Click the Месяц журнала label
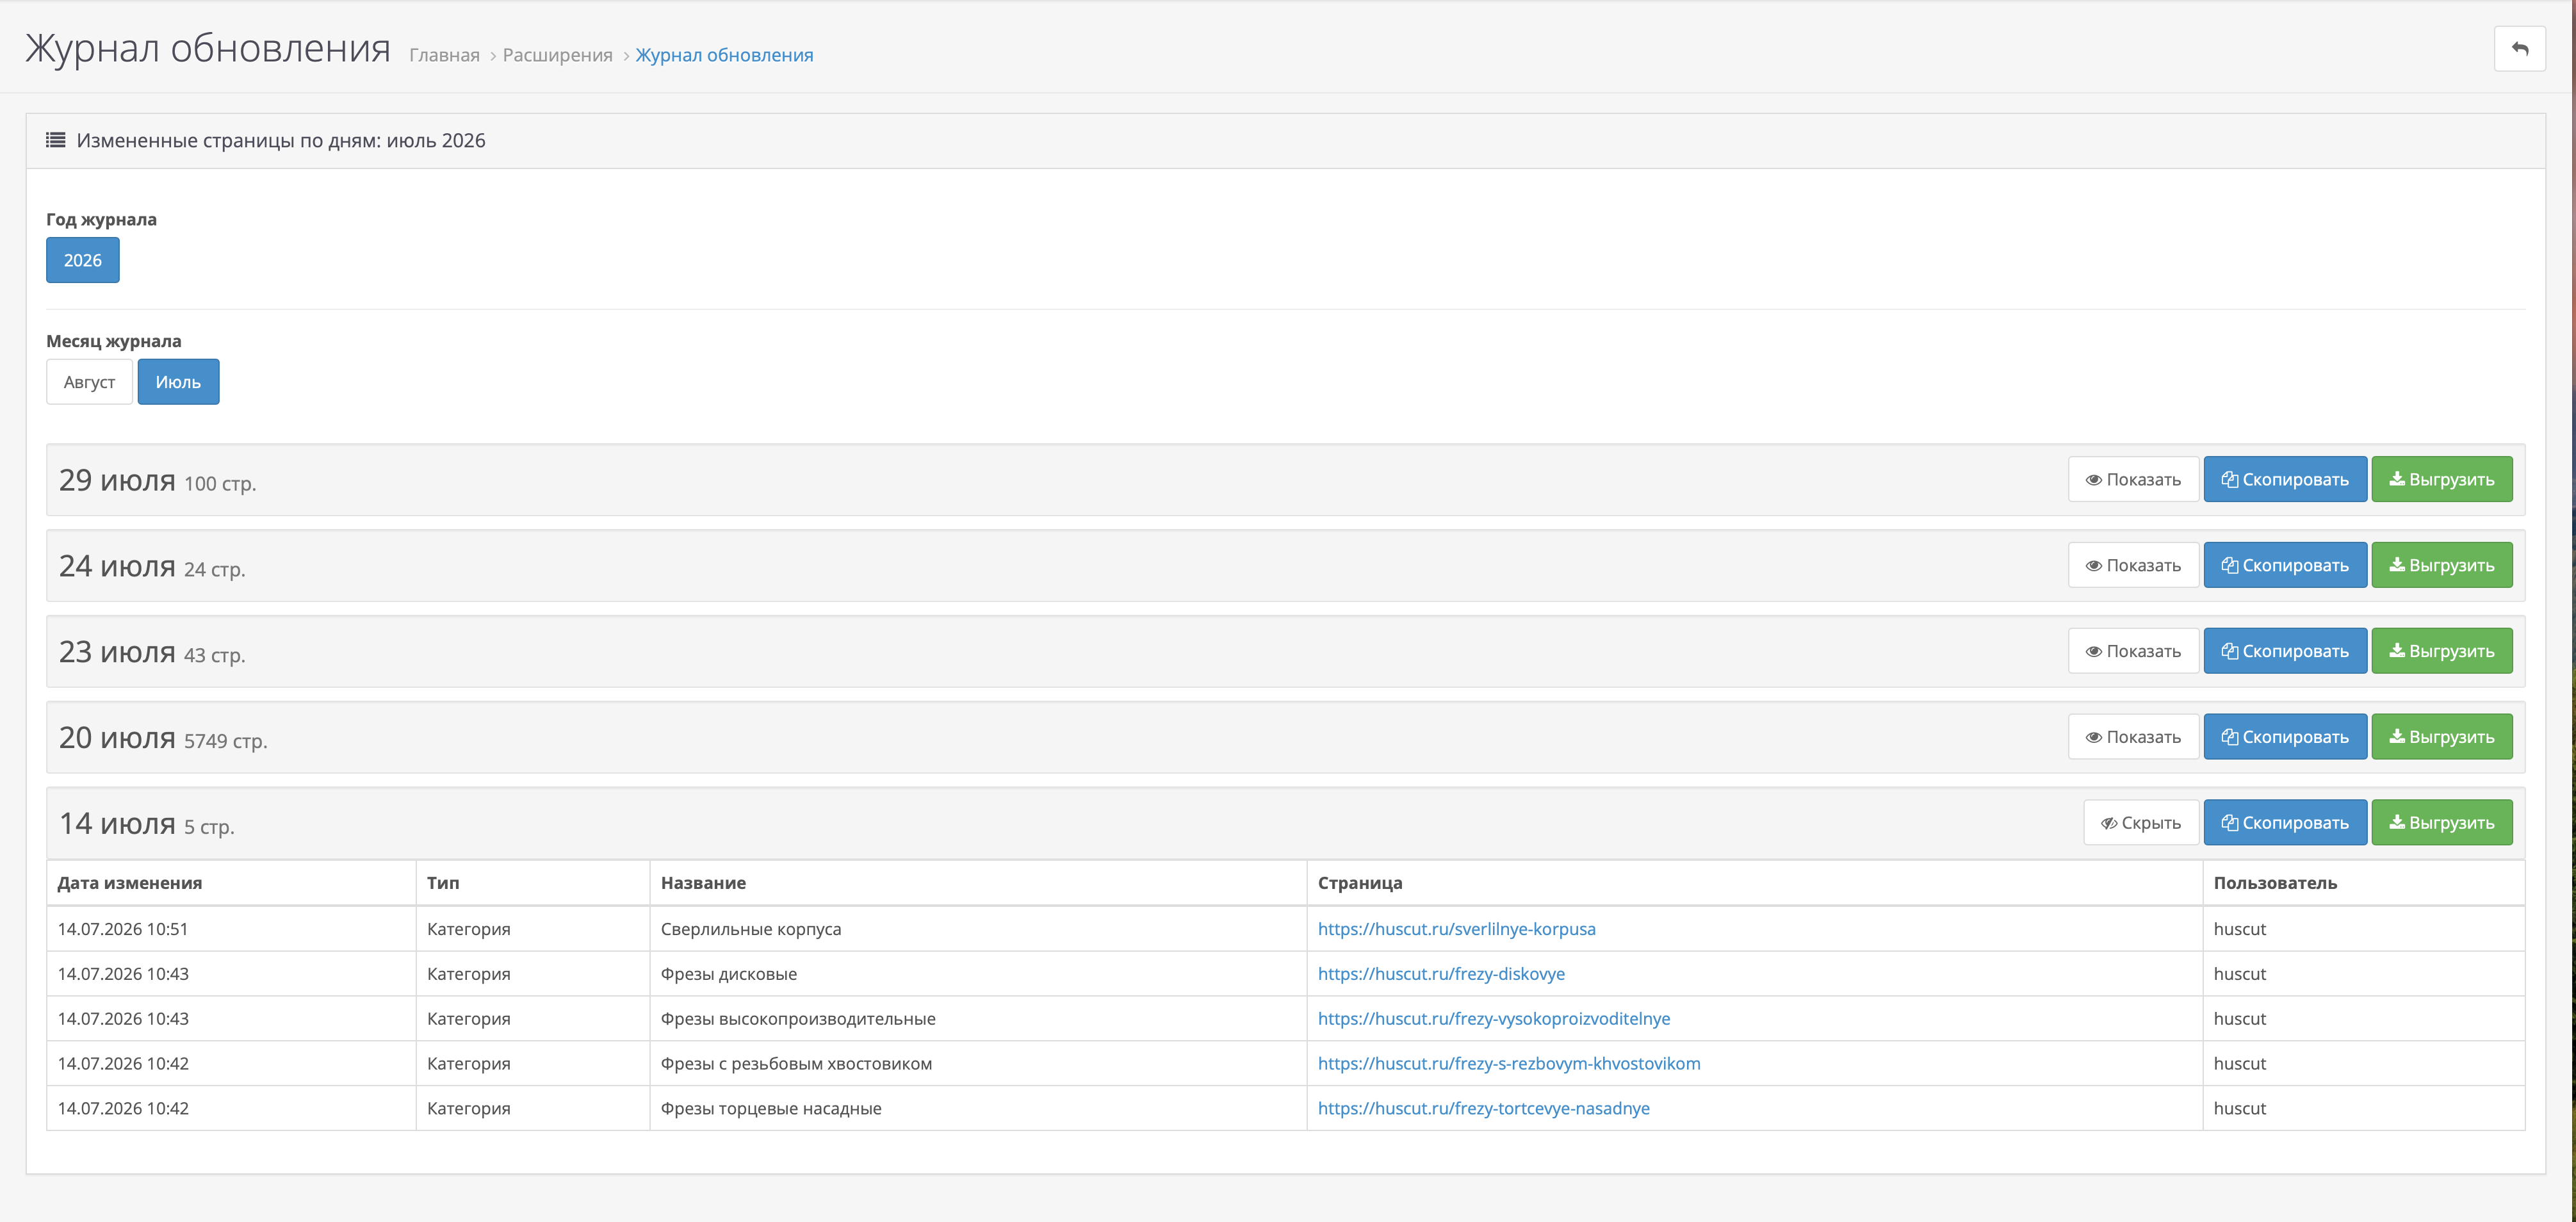The width and height of the screenshot is (2576, 1222). [x=114, y=341]
